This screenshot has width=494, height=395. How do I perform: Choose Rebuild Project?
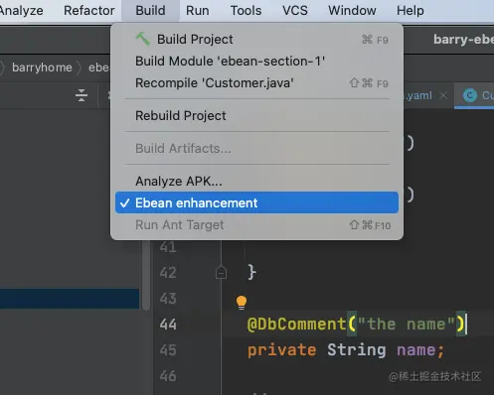[256, 116]
